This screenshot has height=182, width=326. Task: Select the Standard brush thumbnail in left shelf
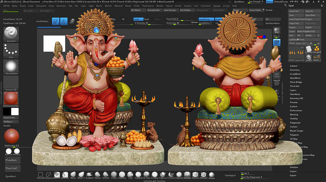[11, 34]
